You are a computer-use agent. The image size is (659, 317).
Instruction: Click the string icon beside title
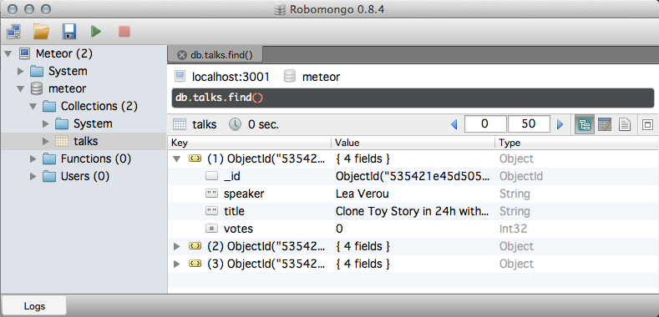(212, 211)
